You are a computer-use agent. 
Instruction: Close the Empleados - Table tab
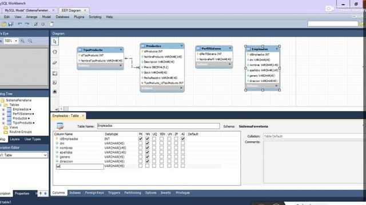tap(83, 116)
